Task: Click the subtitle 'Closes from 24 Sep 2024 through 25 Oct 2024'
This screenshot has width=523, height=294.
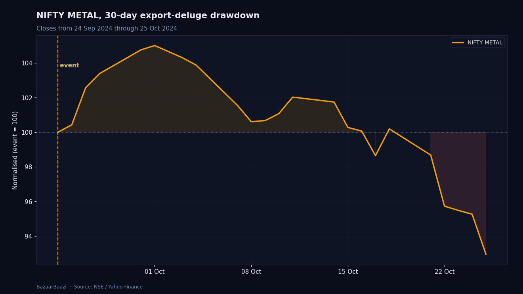Action: tap(107, 29)
